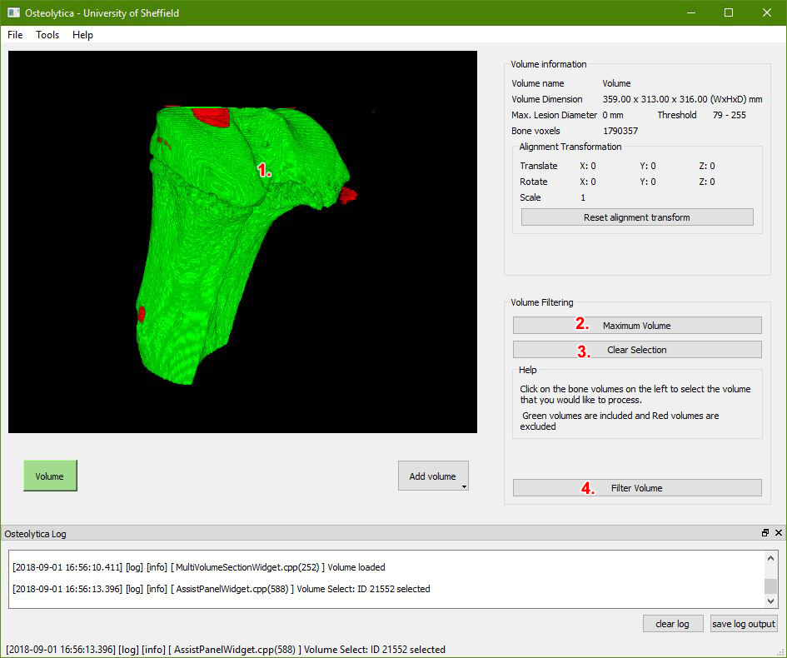The image size is (787, 658).
Task: Select the small red fragment right of bone
Action: tap(347, 195)
